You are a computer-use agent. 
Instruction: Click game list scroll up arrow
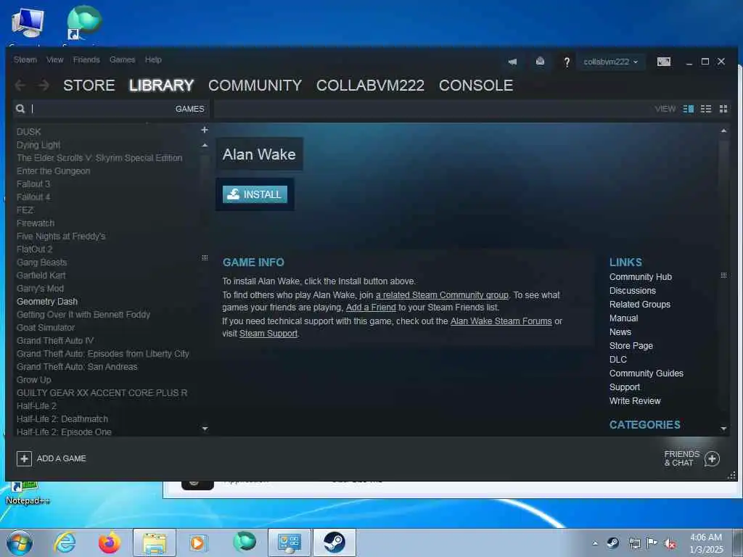[x=205, y=145]
